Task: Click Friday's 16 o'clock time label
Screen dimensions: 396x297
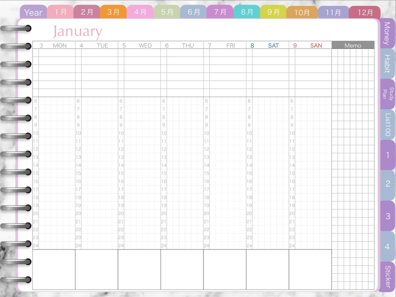Action: 207,181
